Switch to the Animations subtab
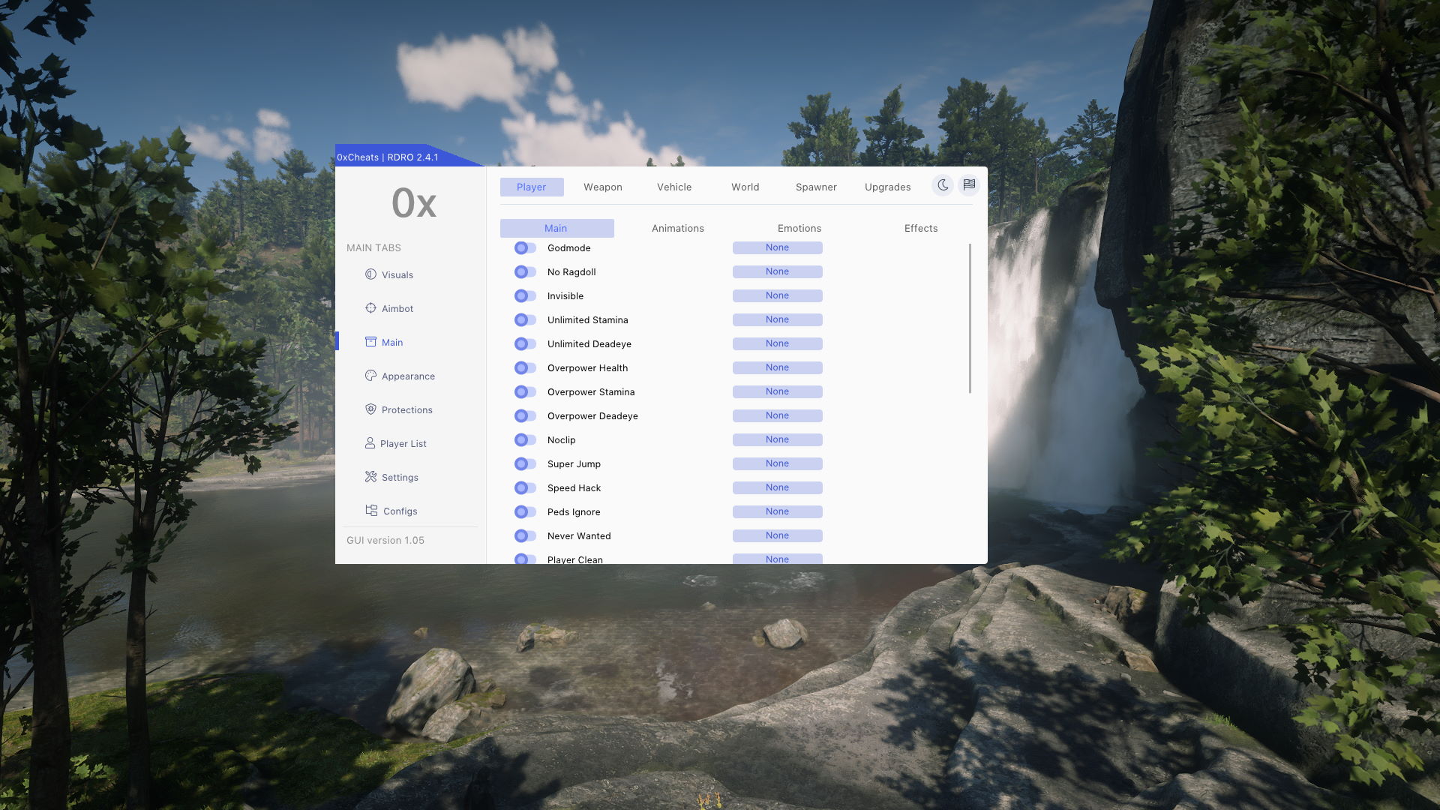Image resolution: width=1440 pixels, height=810 pixels. (677, 229)
